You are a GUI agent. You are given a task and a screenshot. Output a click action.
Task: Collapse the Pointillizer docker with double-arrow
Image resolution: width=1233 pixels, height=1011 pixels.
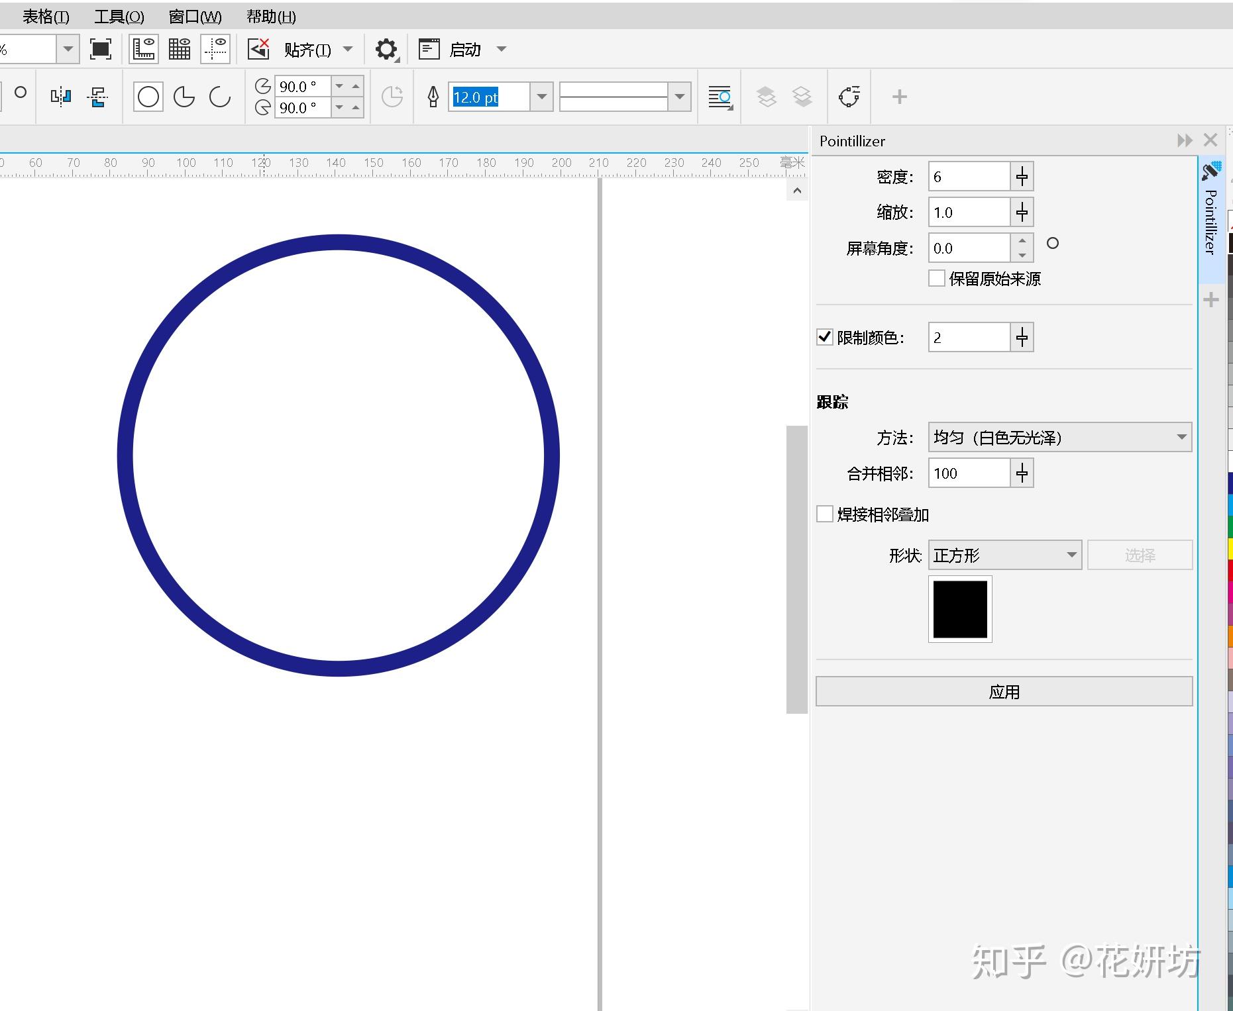coord(1185,140)
